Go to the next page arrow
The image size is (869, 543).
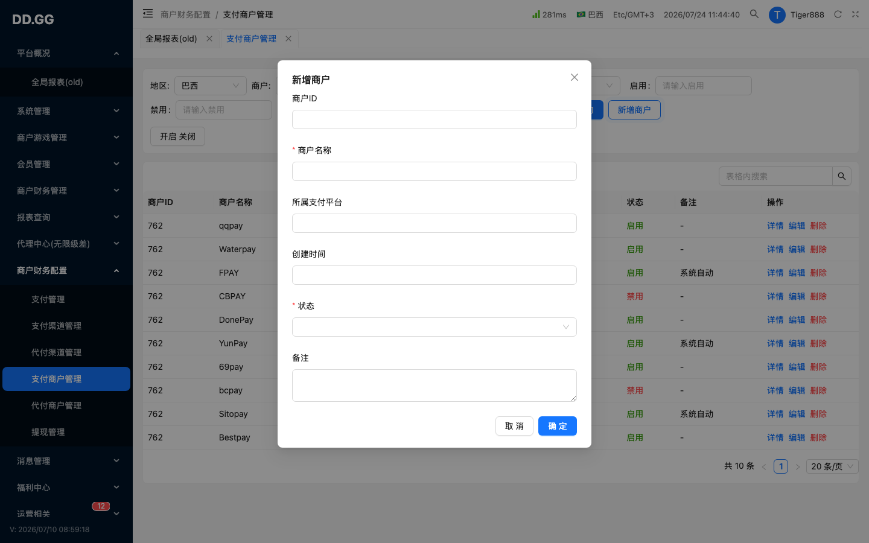(x=797, y=466)
